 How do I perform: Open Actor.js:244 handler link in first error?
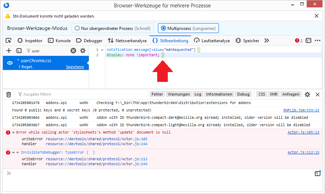click(96, 144)
